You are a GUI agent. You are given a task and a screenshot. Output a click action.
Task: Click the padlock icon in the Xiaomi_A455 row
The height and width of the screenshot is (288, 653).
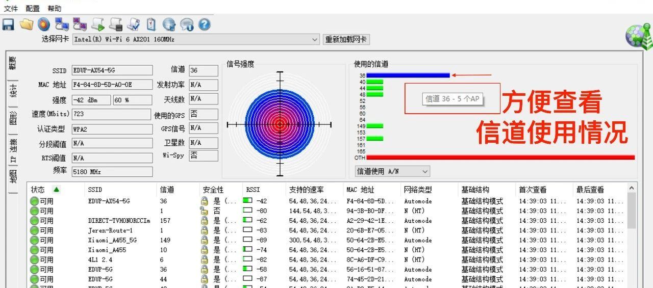click(x=205, y=250)
